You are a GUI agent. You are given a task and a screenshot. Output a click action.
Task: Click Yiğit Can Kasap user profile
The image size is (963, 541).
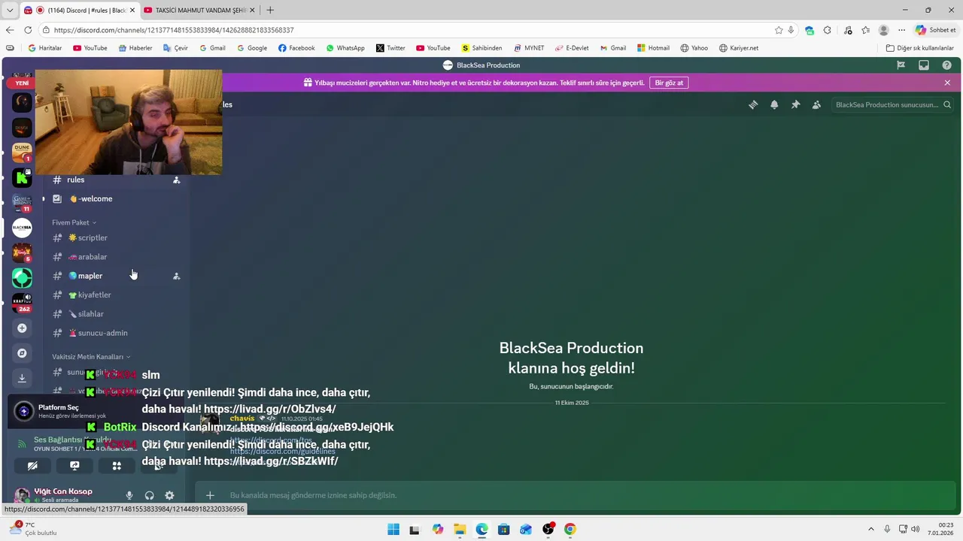[63, 494]
